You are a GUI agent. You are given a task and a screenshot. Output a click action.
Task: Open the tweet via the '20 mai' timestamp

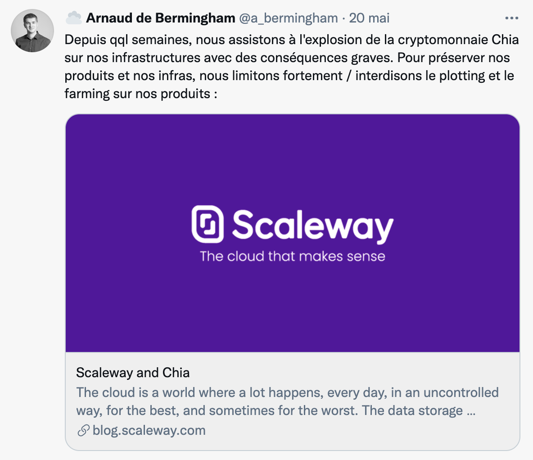point(369,18)
